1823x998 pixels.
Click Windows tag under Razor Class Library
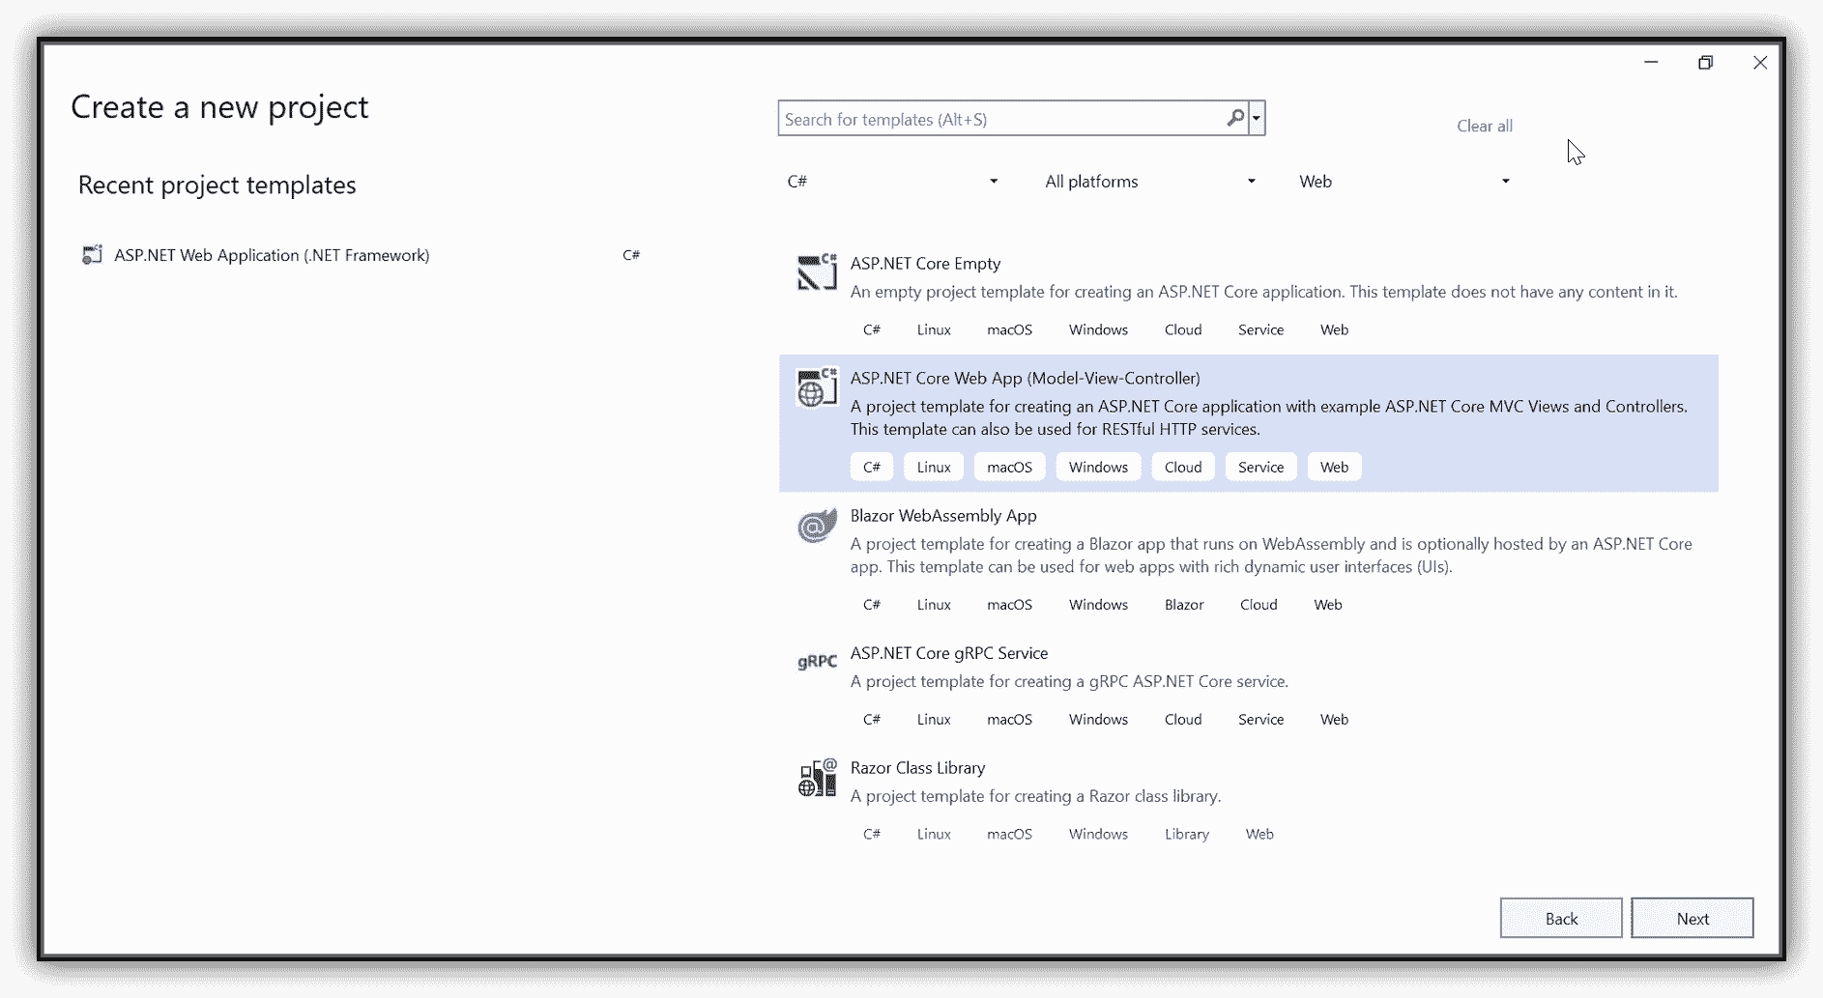coord(1098,834)
